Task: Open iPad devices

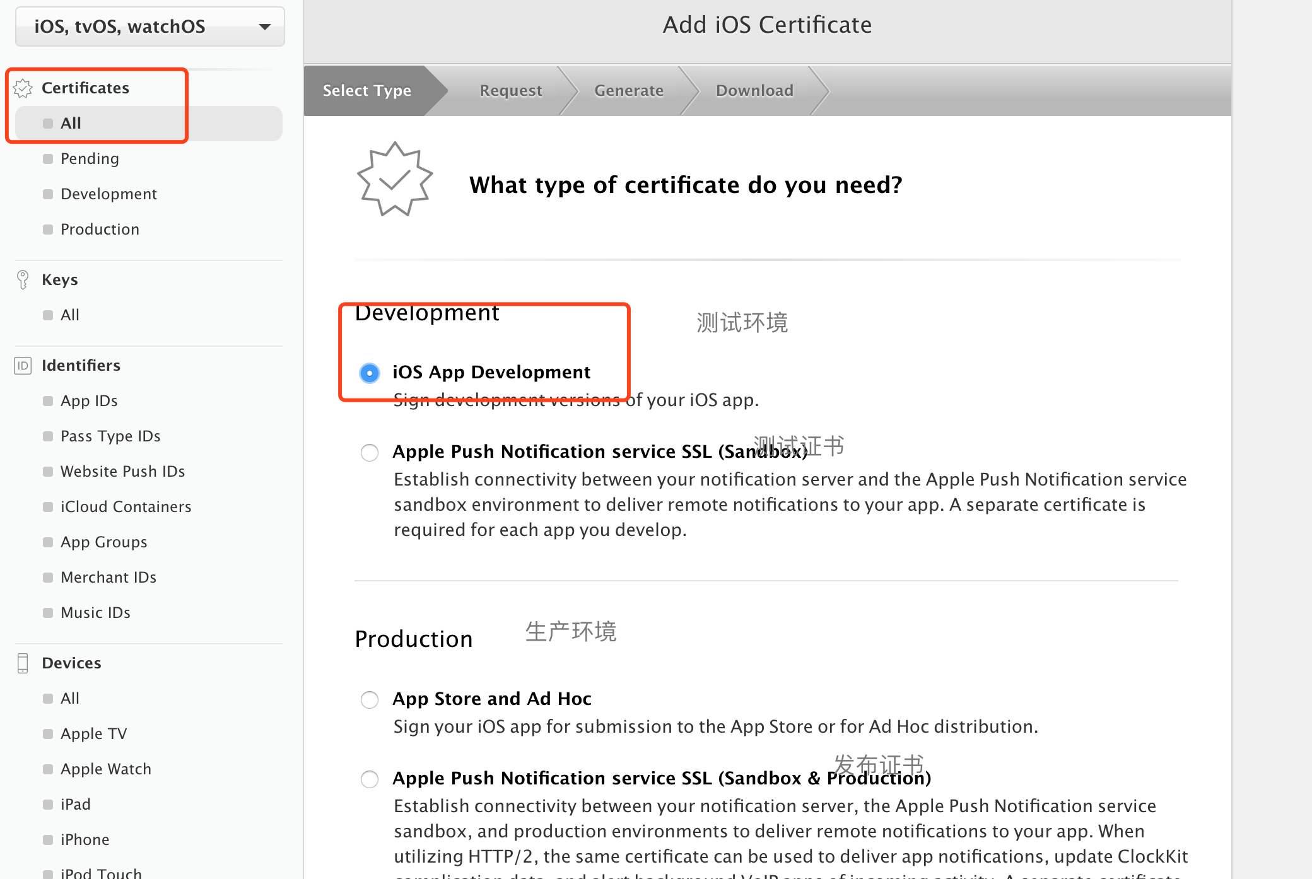Action: (x=76, y=805)
